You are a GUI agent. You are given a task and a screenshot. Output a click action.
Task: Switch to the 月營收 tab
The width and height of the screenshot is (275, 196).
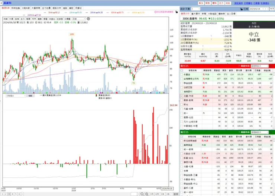[78, 8]
